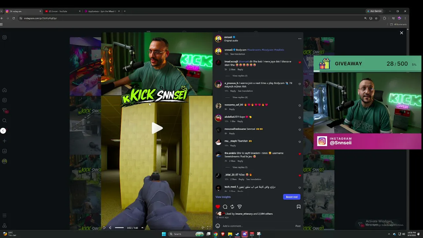Like mu__staph's comment

(x=300, y=142)
